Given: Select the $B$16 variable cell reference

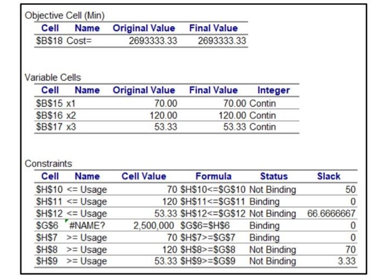Looking at the screenshot, I should pos(50,115).
